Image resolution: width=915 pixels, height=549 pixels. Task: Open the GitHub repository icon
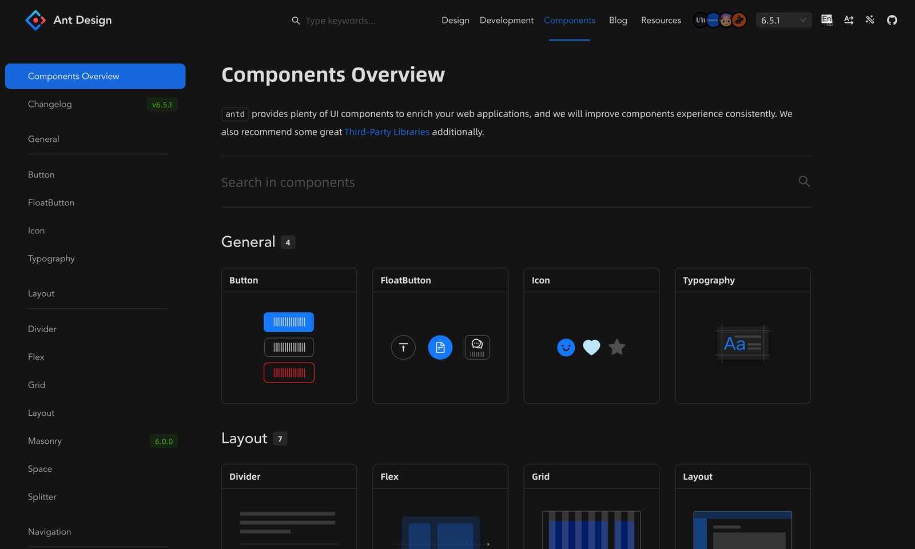click(x=892, y=20)
